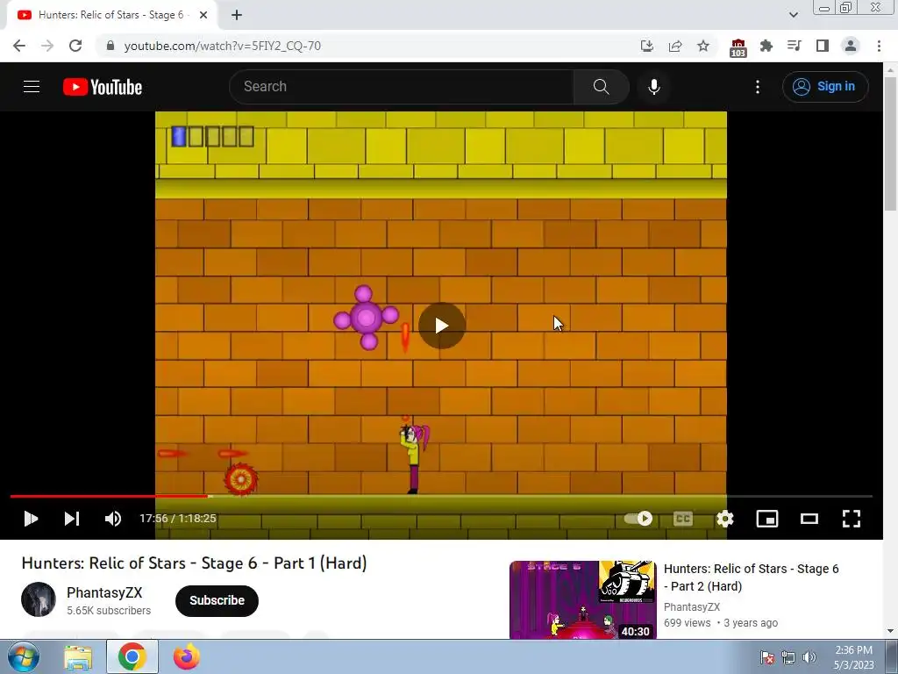898x674 pixels.
Task: Open YouTube settings three-dot menu
Action: tap(758, 87)
